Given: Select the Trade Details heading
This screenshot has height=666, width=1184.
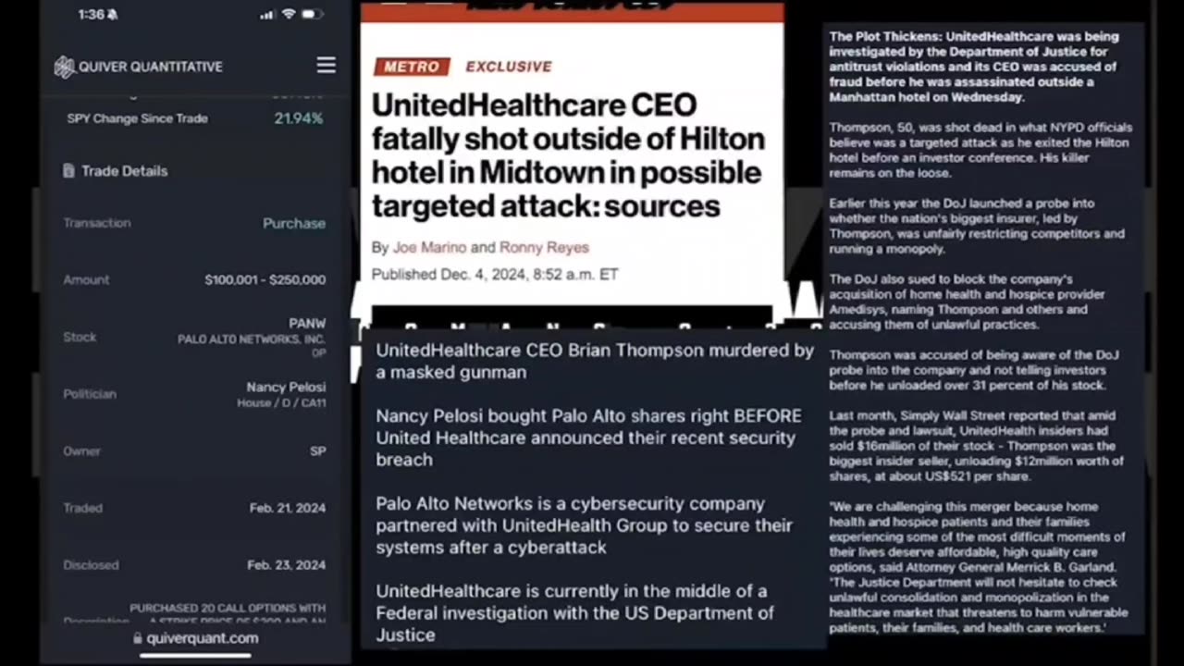Looking at the screenshot, I should pos(124,171).
